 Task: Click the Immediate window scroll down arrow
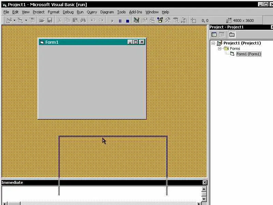point(204,199)
